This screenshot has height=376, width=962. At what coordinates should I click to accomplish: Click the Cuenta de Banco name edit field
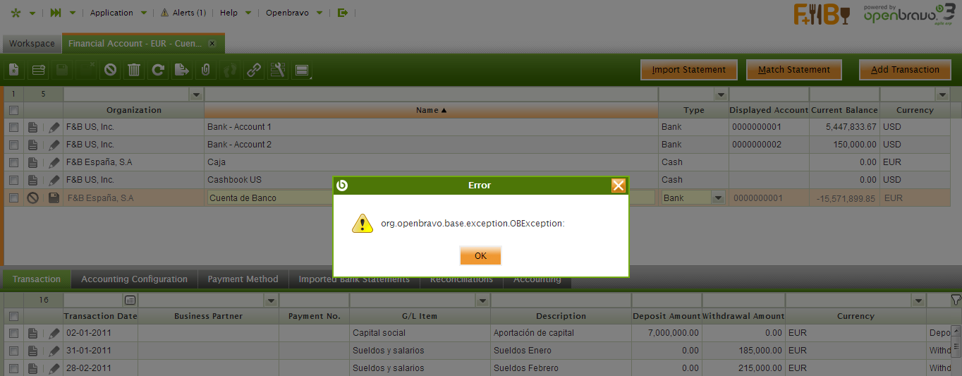[x=431, y=198]
